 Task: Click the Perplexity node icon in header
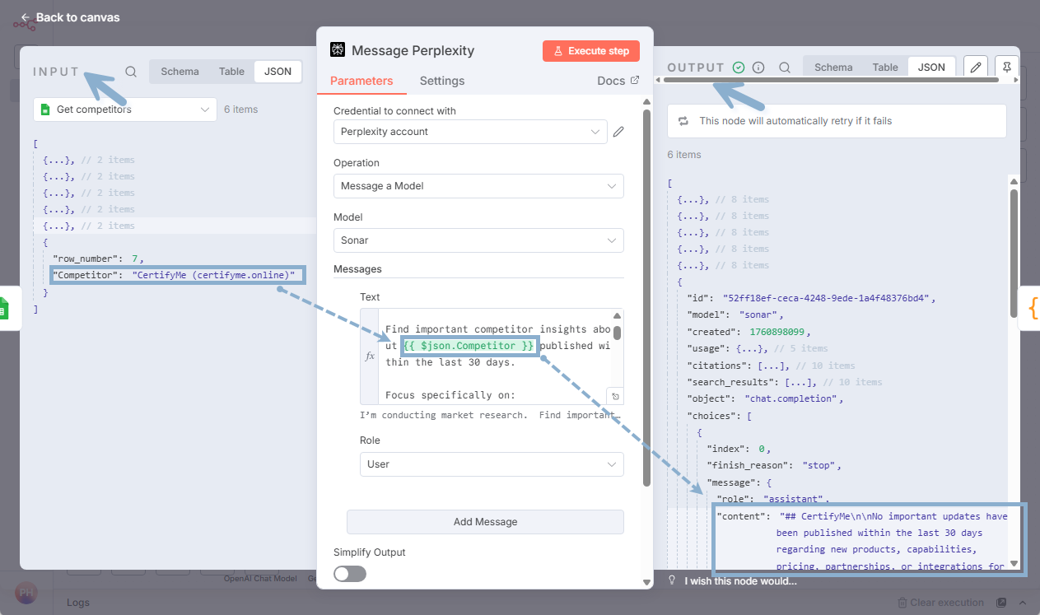338,50
